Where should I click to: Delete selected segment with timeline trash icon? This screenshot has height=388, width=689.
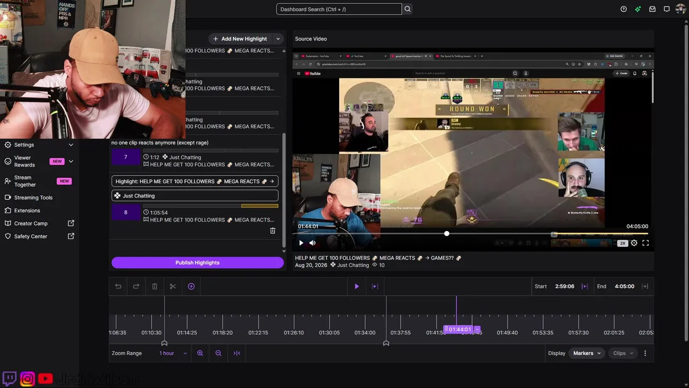tap(154, 286)
